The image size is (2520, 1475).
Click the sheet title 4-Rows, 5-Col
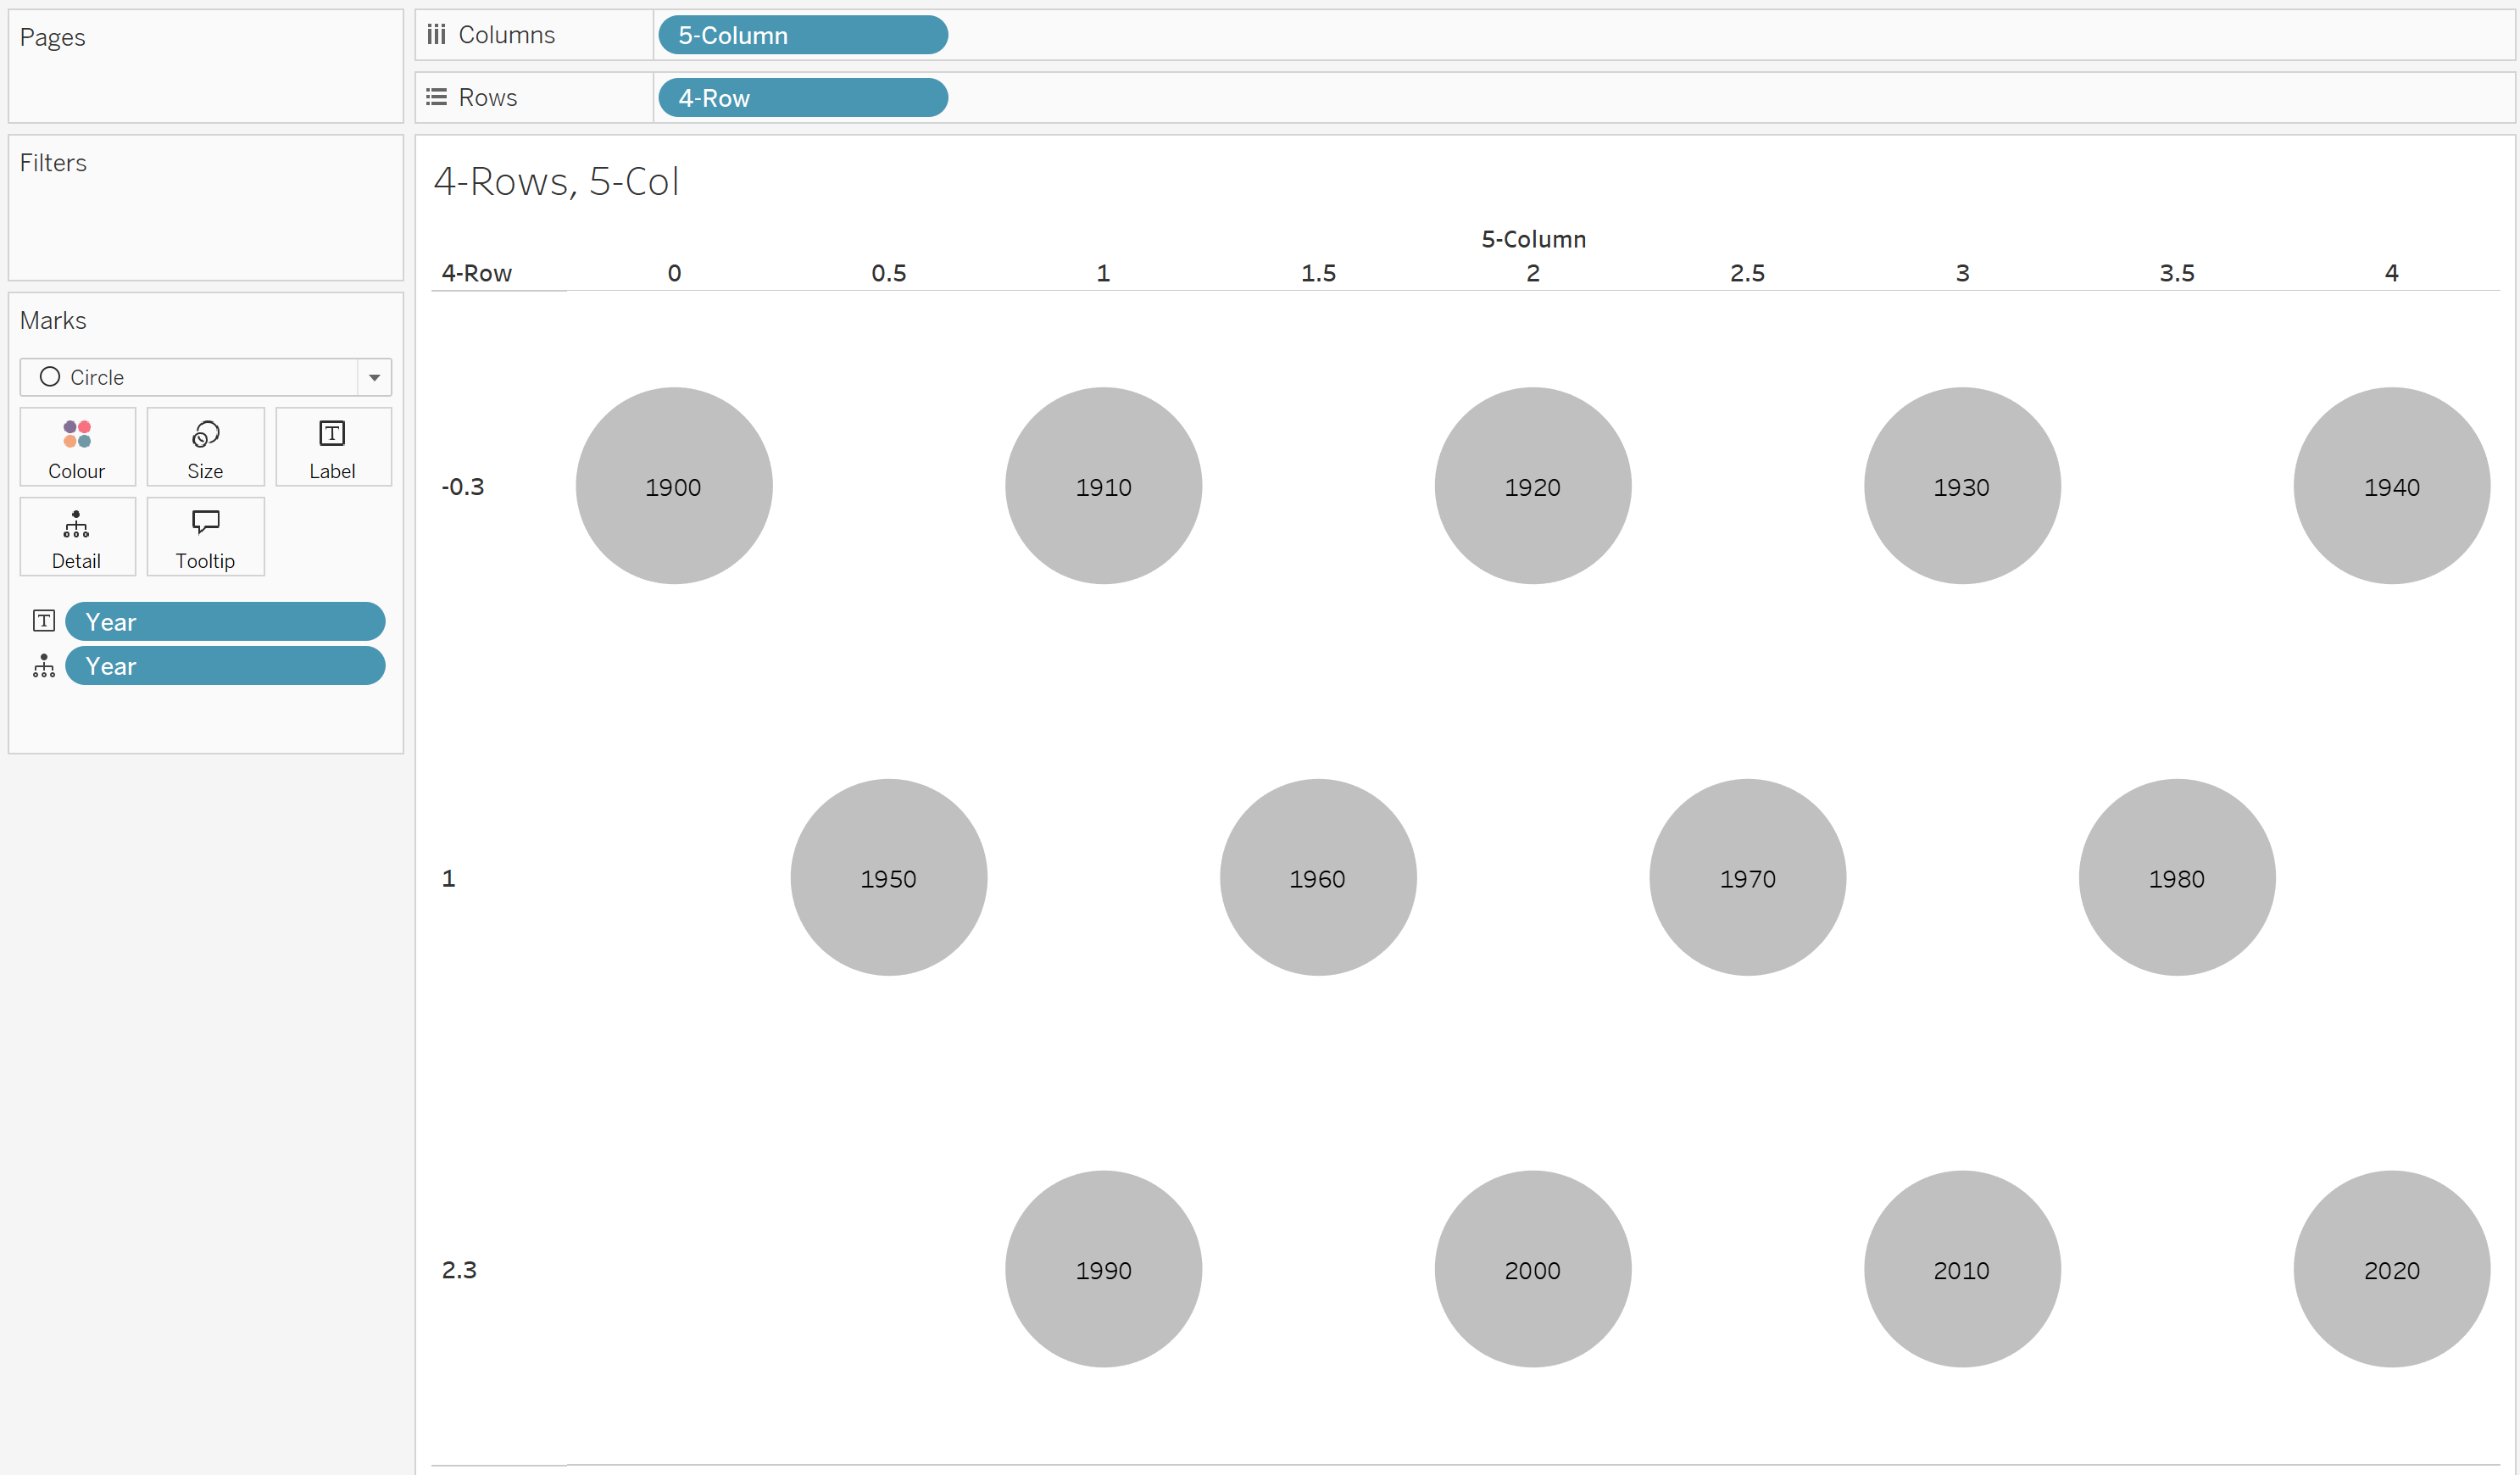(557, 181)
